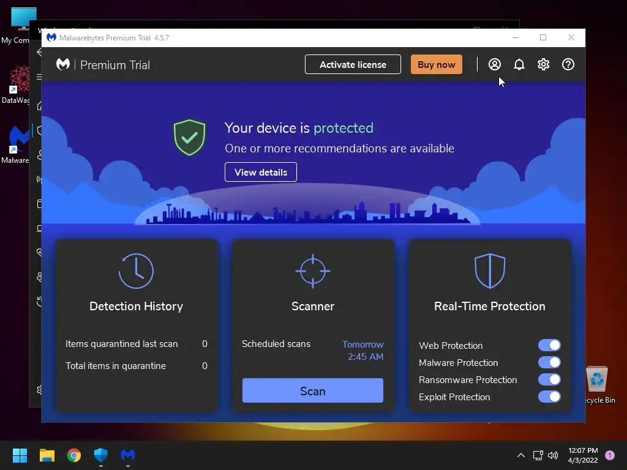The height and width of the screenshot is (470, 627).
Task: Open the Tomorrow 2:45 AM scheduled scan link
Action: (363, 350)
